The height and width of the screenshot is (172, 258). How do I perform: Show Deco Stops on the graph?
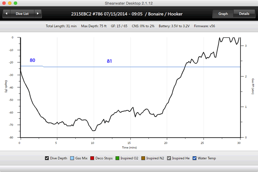[x=93, y=158]
